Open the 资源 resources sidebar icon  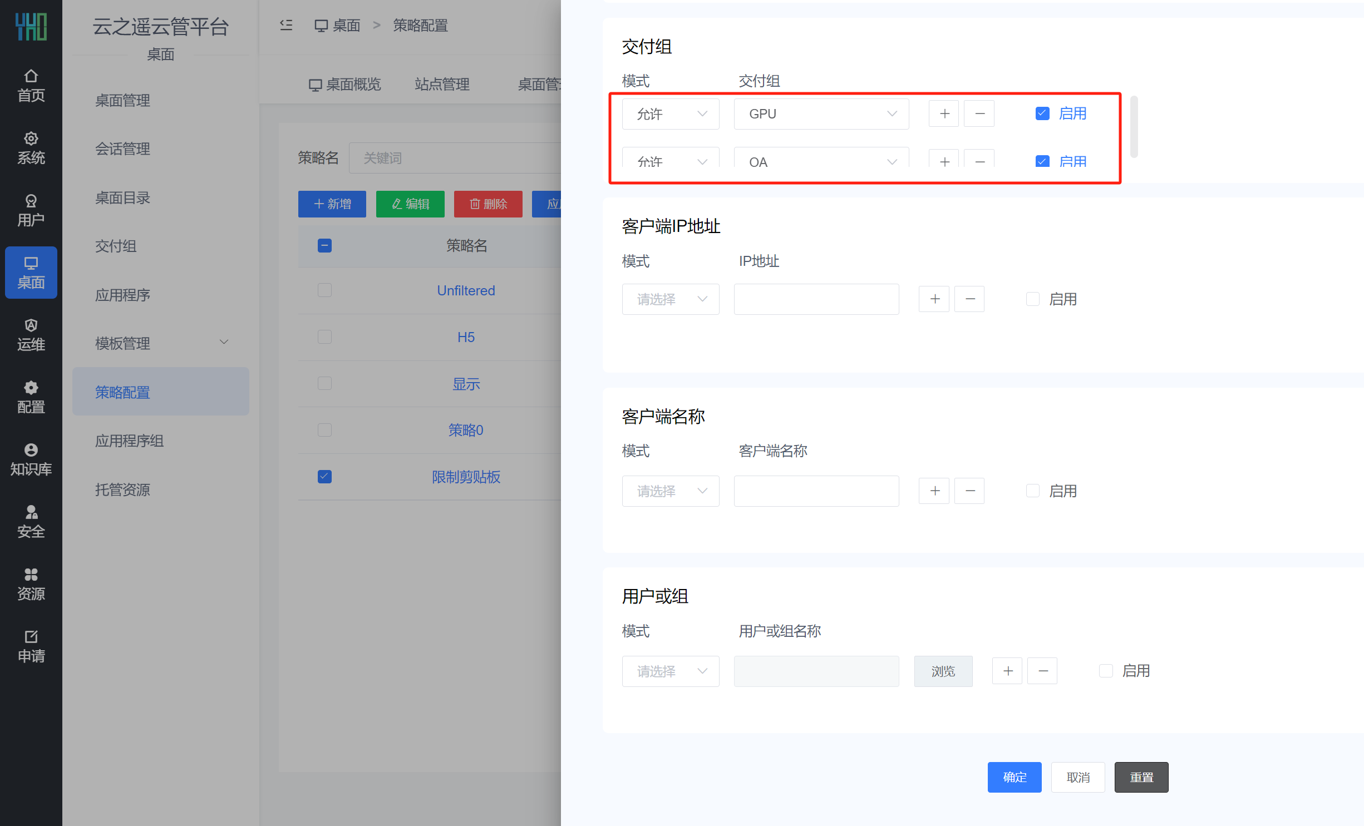(31, 584)
